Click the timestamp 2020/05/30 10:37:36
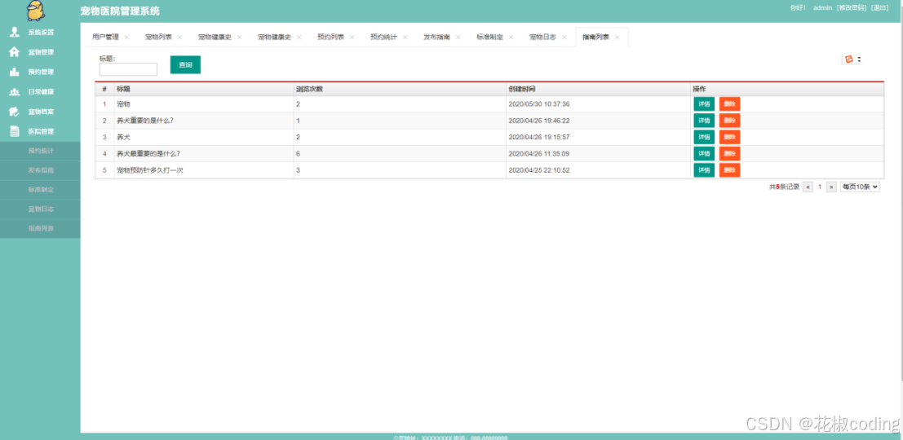 point(539,104)
